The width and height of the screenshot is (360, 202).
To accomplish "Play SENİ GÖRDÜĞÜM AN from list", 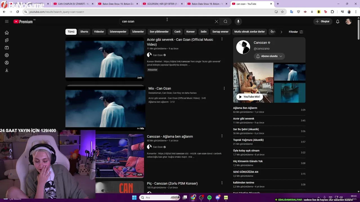I will point(269,174).
